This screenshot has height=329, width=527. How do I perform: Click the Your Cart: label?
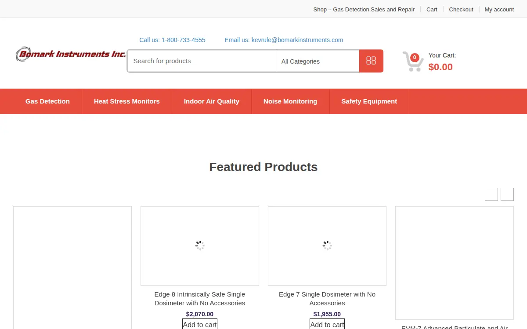[442, 55]
